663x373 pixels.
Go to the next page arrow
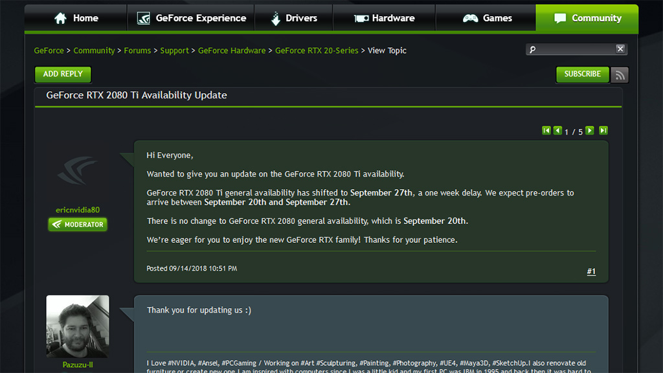(590, 131)
